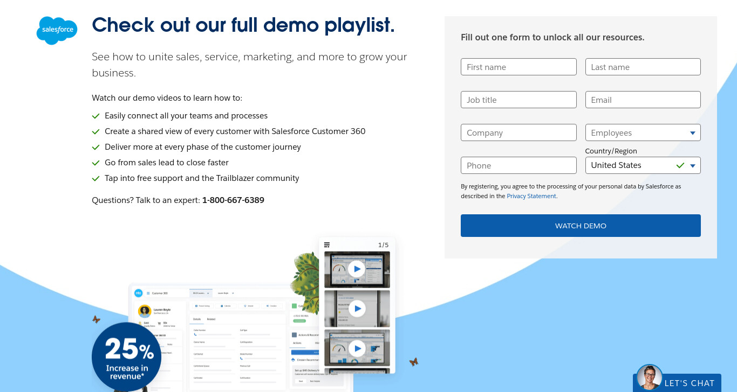The image size is (737, 392).
Task: Click the chat agent avatar icon
Action: point(649,377)
